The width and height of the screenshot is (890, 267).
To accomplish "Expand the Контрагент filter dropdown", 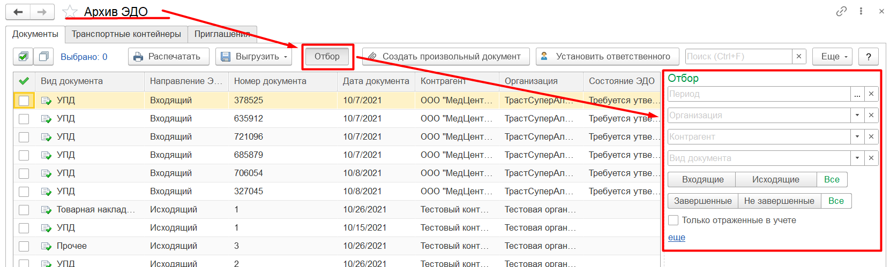I will [x=857, y=136].
